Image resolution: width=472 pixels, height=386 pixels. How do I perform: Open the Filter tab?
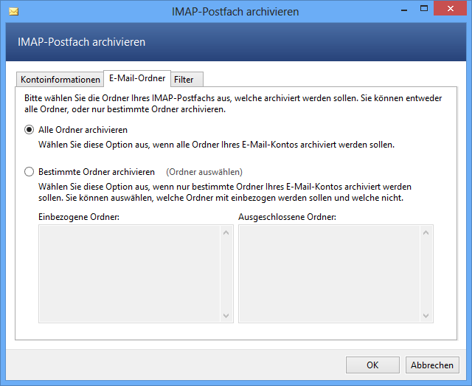tap(184, 80)
